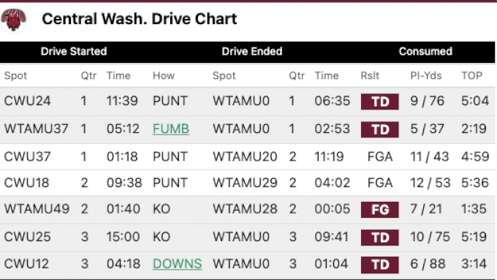Click the TD badge for the 5 / 37 drive
The image size is (497, 280).
coord(380,129)
